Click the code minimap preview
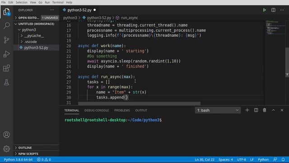Viewport: 289px width, 163px height. point(275,27)
